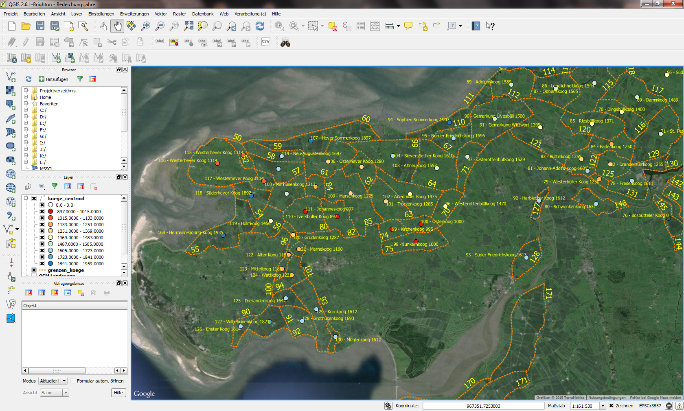Click the Hinzufügen button in Browser
The image size is (684, 411).
click(x=53, y=79)
